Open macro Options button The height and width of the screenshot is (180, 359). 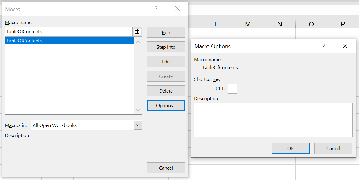(x=166, y=105)
